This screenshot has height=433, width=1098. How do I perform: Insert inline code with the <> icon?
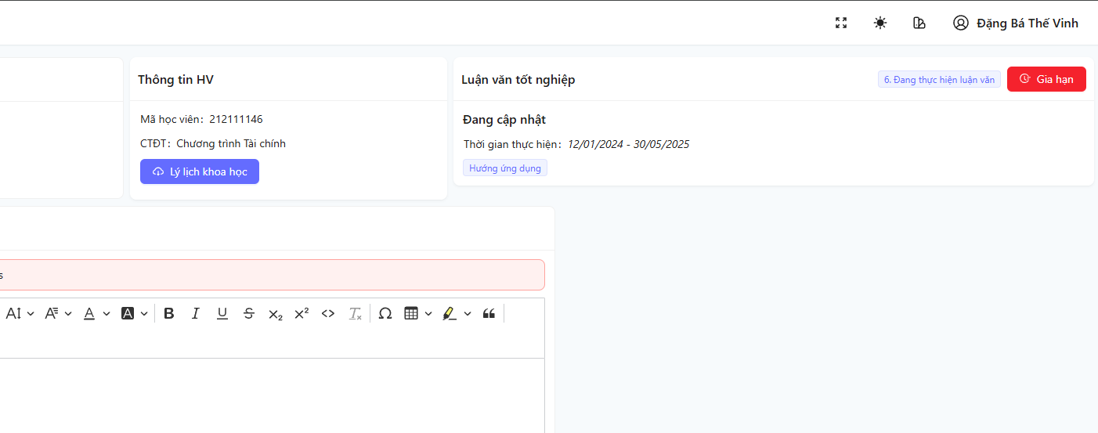pyautogui.click(x=328, y=314)
